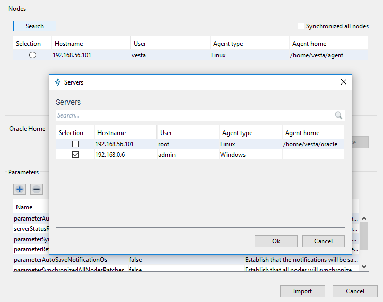Click the plus icon to add parameter
Viewport: 383px width, 302px height.
tap(20, 189)
